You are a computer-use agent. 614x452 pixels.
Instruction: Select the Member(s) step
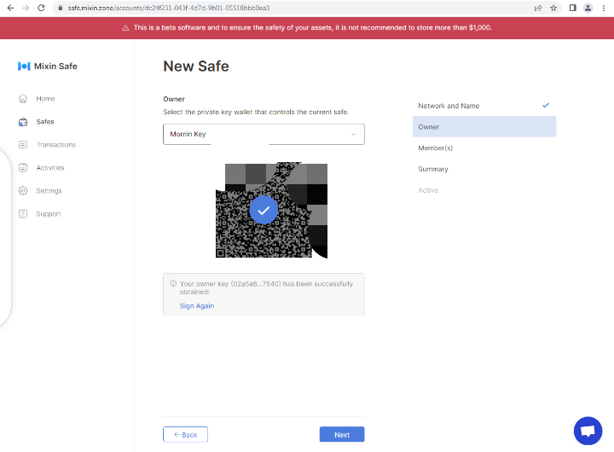[x=435, y=148]
